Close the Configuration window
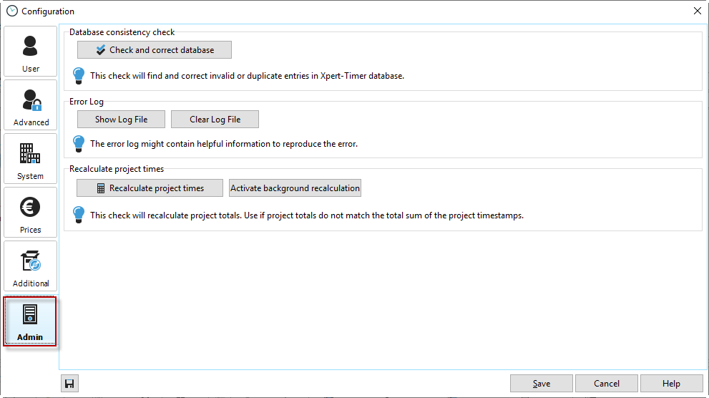 [x=697, y=11]
